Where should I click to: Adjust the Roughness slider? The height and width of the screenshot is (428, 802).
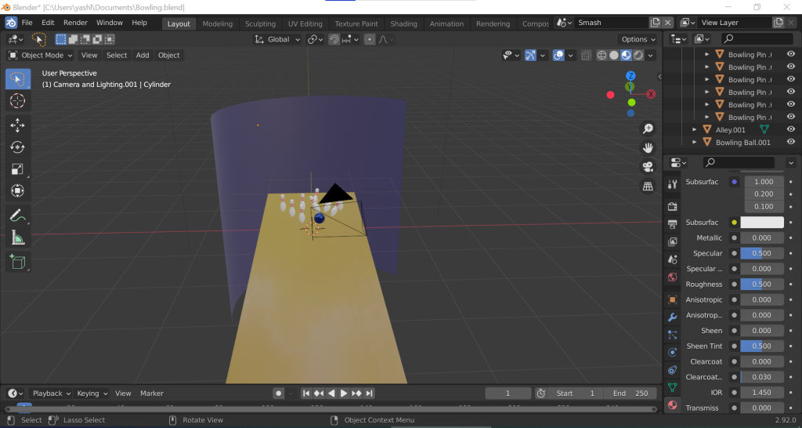click(x=762, y=284)
